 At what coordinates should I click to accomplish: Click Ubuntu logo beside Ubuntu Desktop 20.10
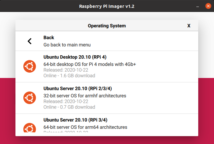tap(30, 66)
